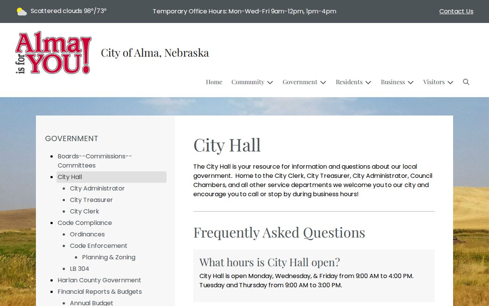Open Boards--Commissions--Committees in sidebar

tap(95, 161)
